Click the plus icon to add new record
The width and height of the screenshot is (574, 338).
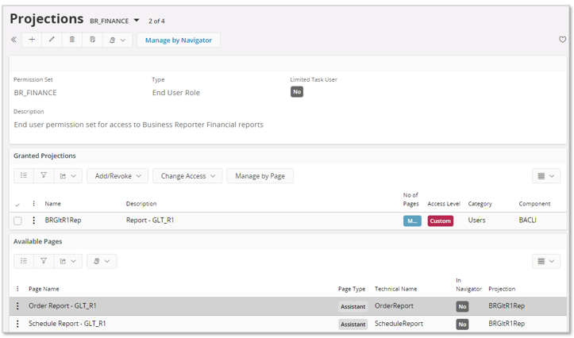tap(32, 40)
